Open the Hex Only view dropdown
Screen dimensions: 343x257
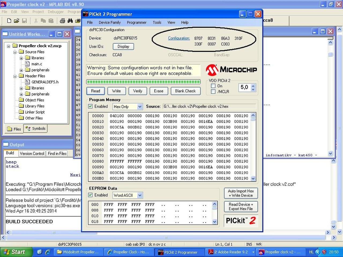point(140,107)
